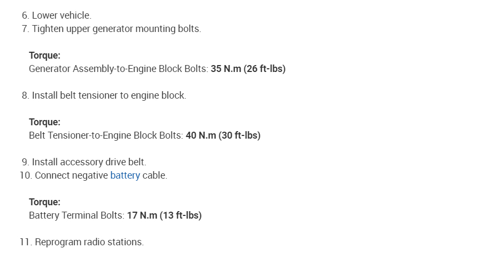Select the bold '35 N.m (26 ft-lbs)' value
This screenshot has width=486, height=265.
248,69
